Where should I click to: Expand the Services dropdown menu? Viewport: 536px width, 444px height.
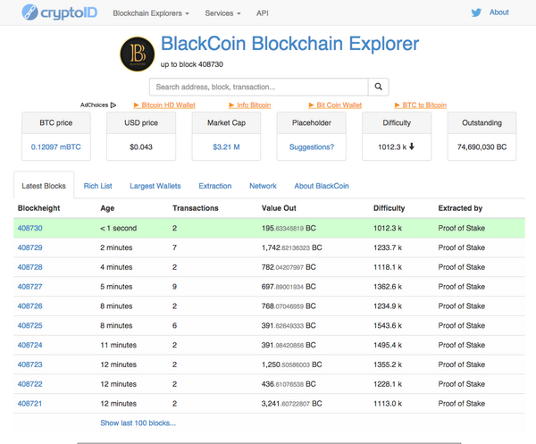(x=222, y=13)
